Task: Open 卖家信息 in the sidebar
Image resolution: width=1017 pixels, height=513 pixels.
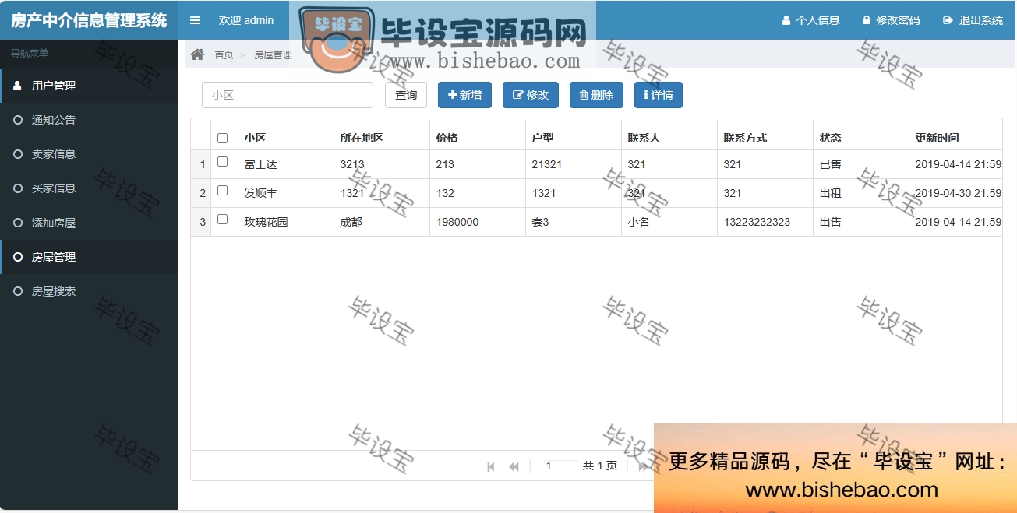Action: [x=89, y=154]
